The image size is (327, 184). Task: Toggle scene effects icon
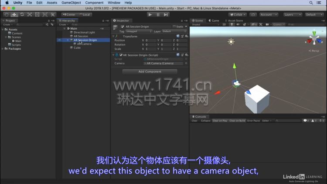click(245, 24)
